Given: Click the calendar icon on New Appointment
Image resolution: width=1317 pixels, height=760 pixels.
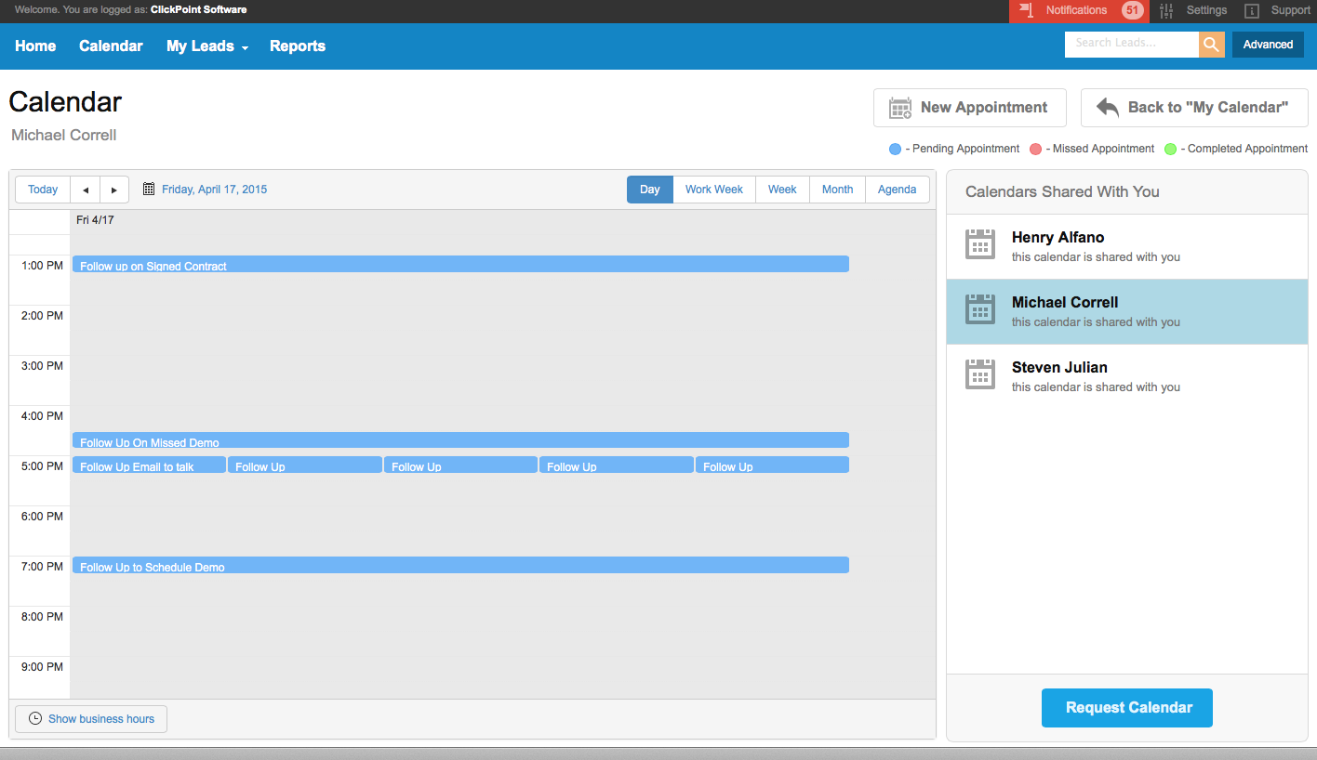Looking at the screenshot, I should coord(898,107).
